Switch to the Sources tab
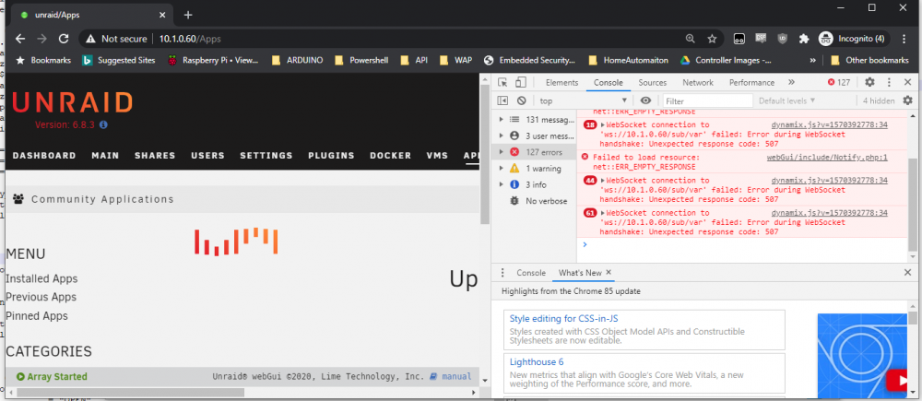The width and height of the screenshot is (922, 401). click(x=652, y=82)
